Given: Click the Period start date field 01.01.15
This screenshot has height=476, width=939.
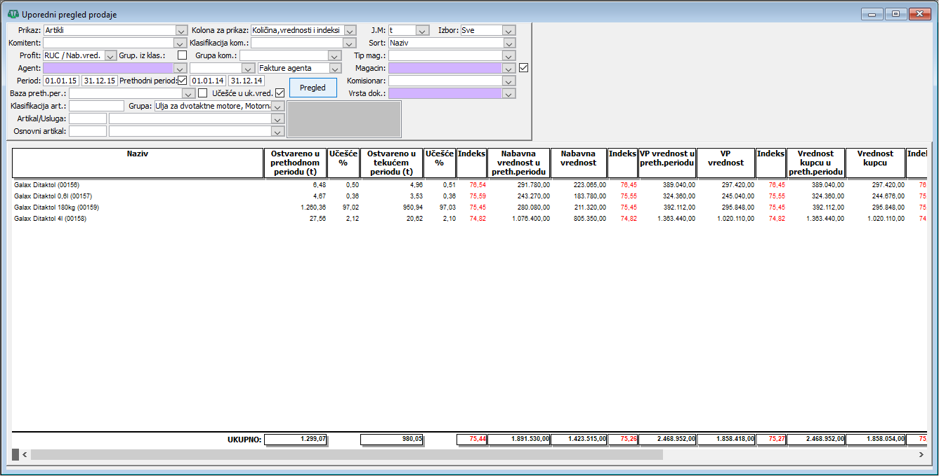Looking at the screenshot, I should tap(61, 81).
